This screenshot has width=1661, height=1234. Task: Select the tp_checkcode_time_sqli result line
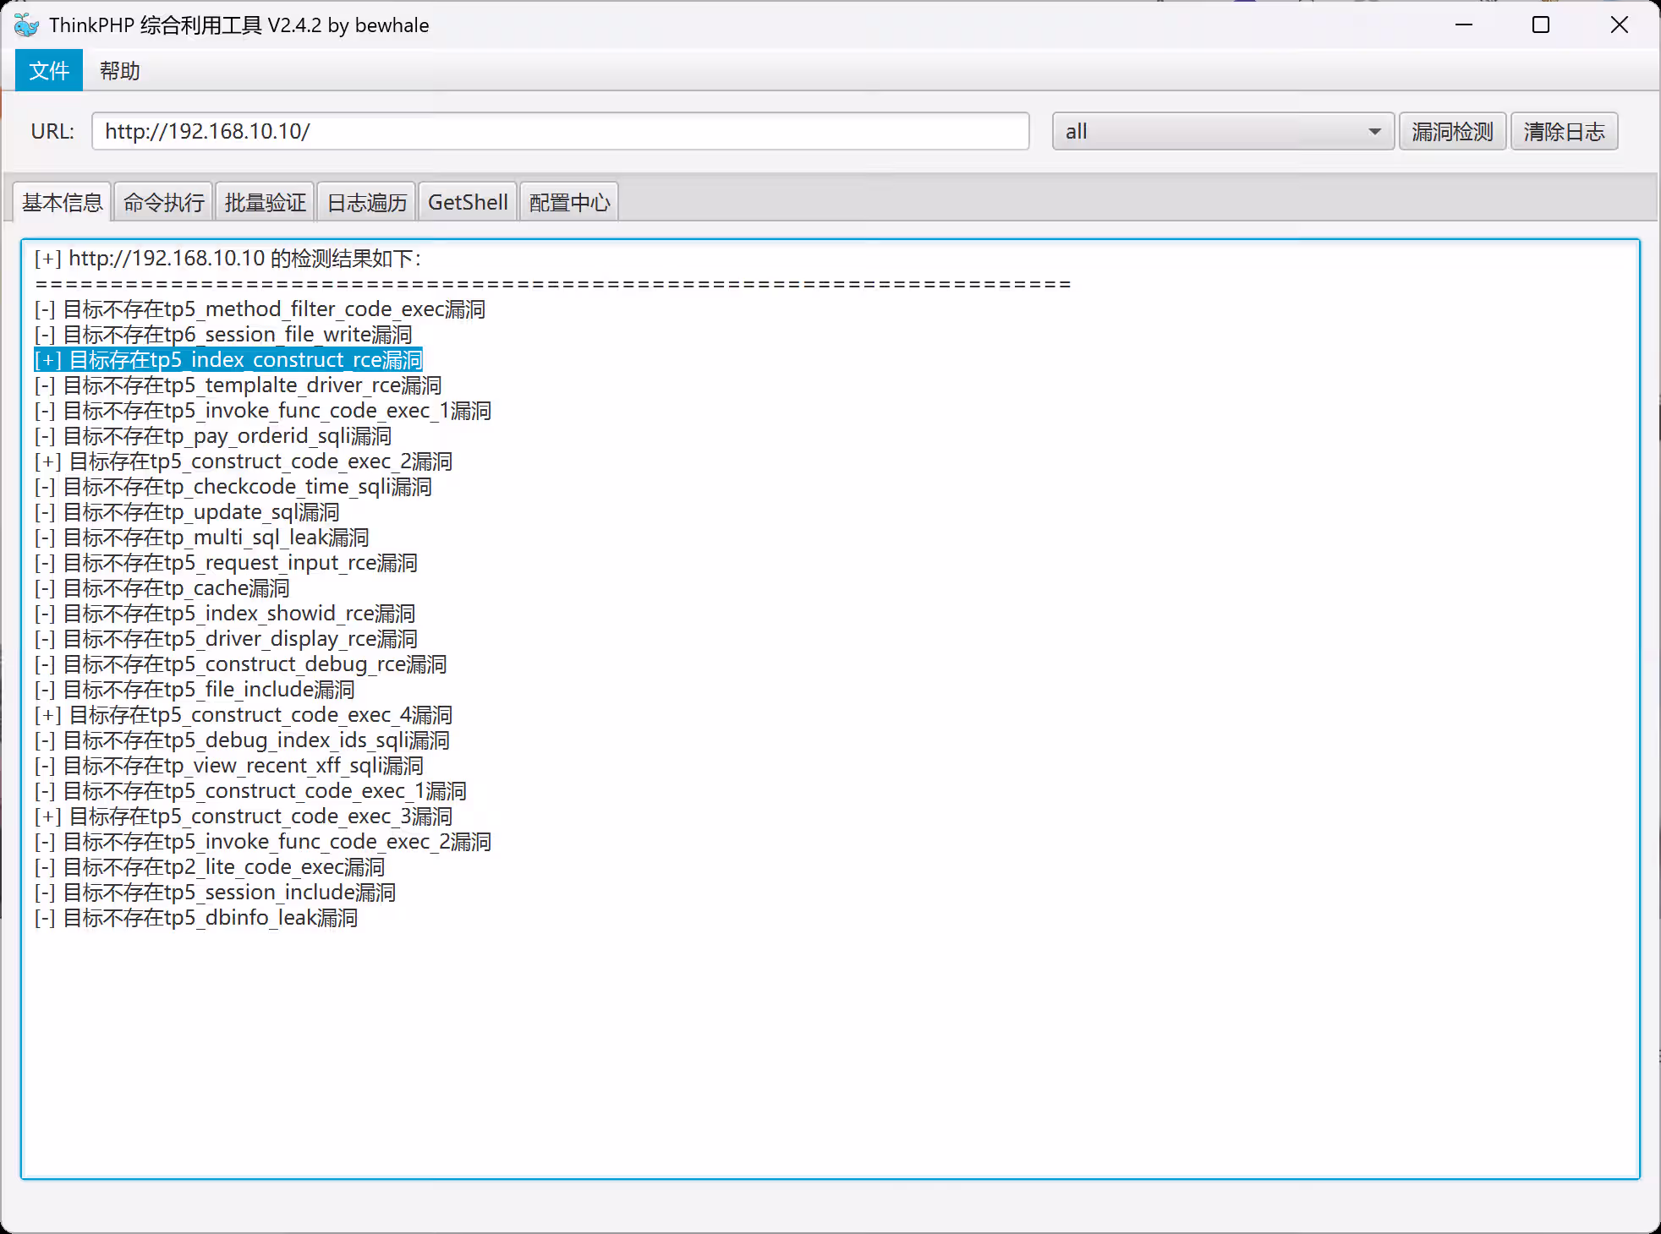point(233,486)
